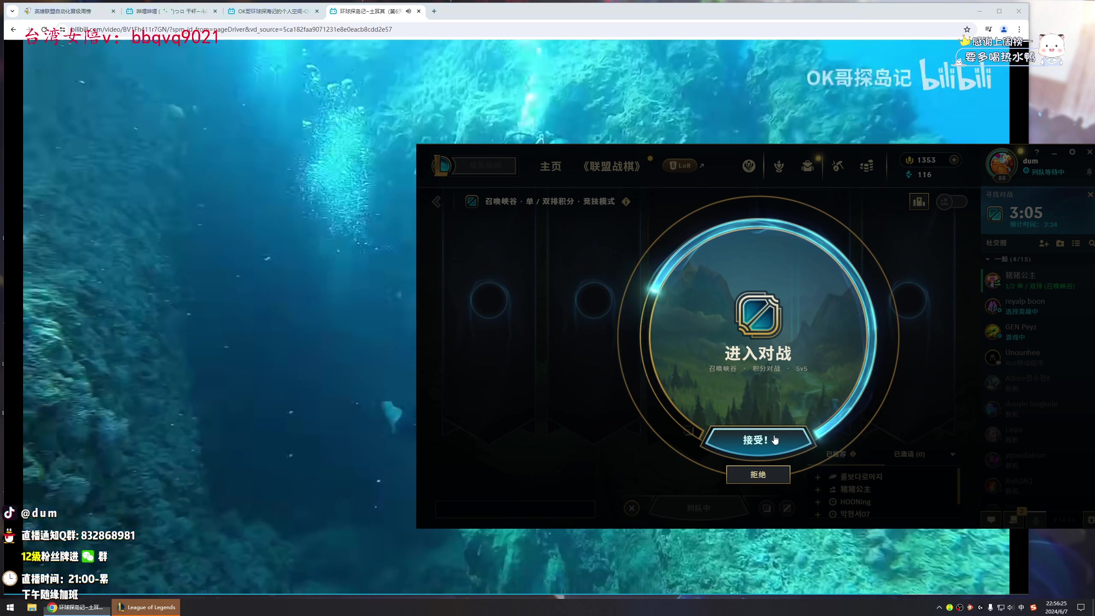Open the Loot hammer crafting icon

point(838,166)
